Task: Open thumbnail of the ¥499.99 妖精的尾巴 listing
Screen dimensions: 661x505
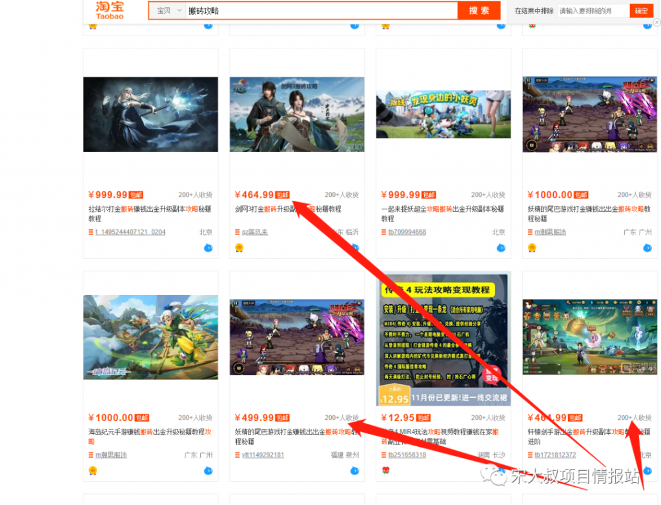Action: (297, 337)
